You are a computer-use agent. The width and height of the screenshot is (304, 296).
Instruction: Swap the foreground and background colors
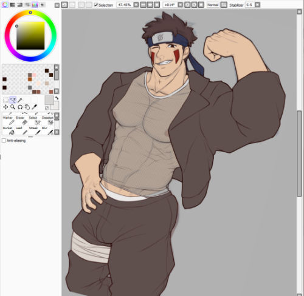(57, 98)
